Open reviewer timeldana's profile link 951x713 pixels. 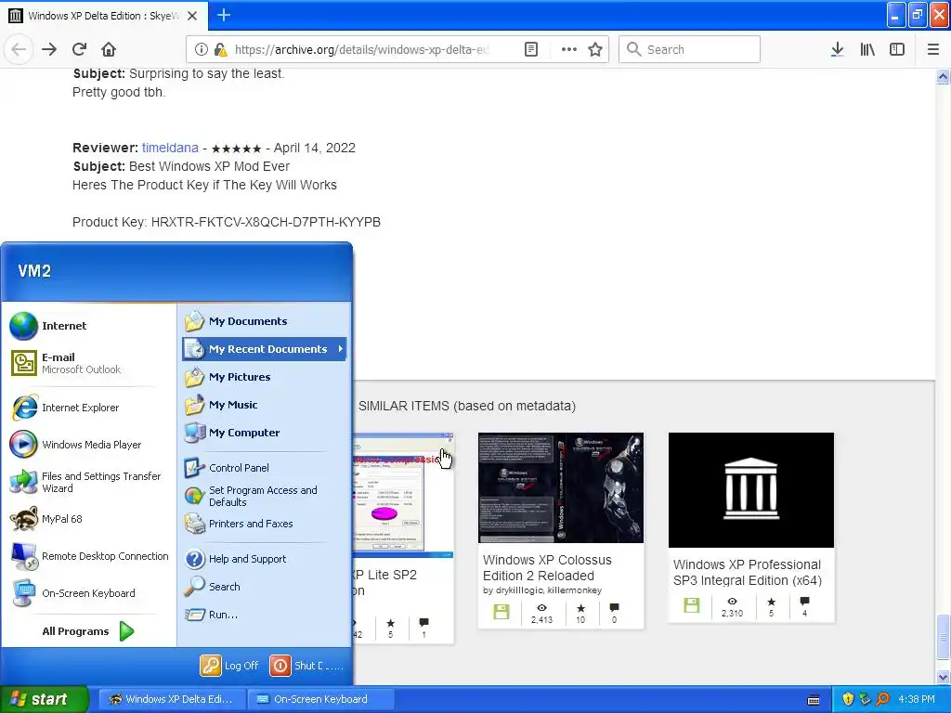170,148
